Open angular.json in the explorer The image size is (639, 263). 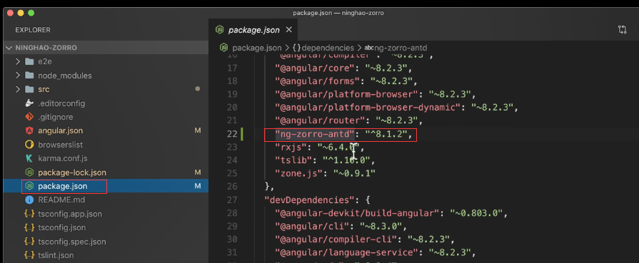pyautogui.click(x=60, y=131)
